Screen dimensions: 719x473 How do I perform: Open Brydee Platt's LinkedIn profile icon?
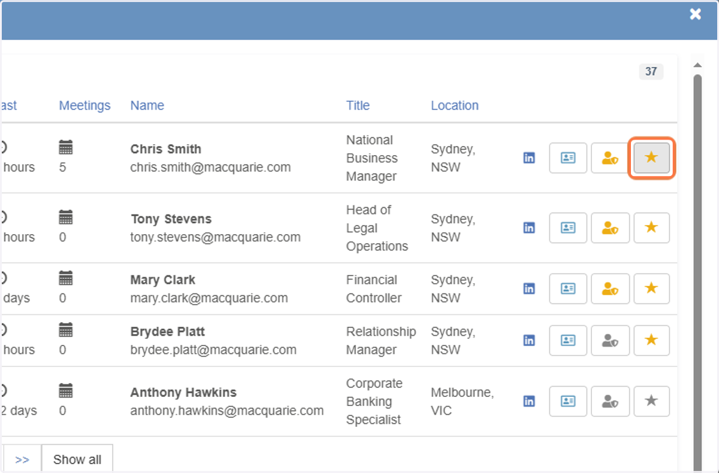(529, 341)
